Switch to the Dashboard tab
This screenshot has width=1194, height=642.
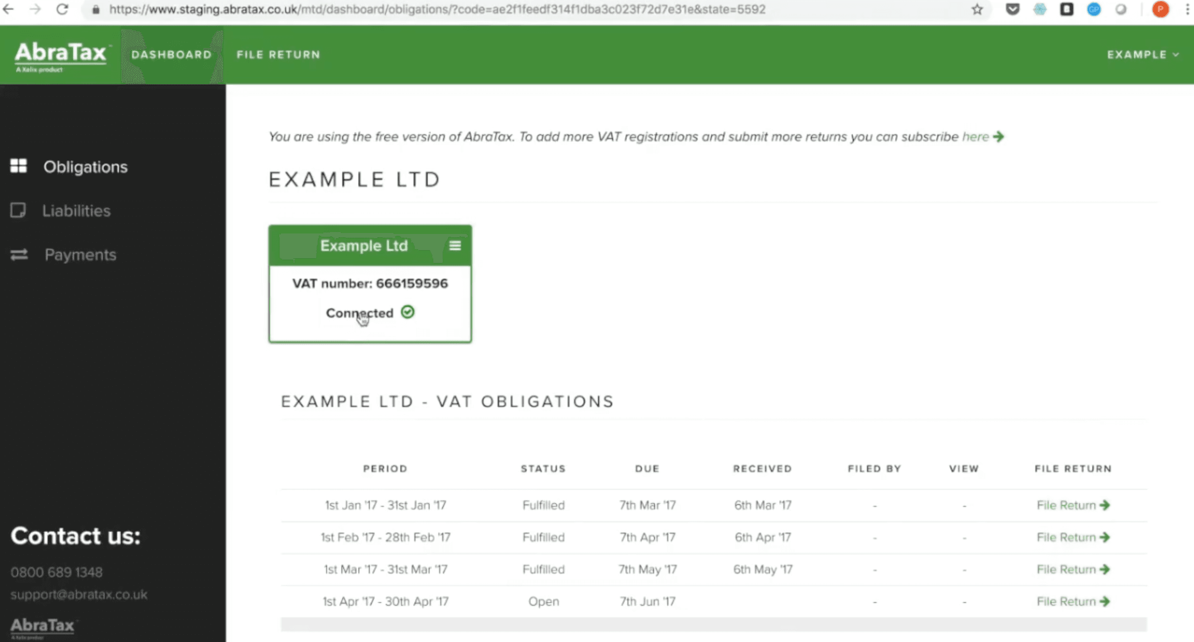click(172, 55)
